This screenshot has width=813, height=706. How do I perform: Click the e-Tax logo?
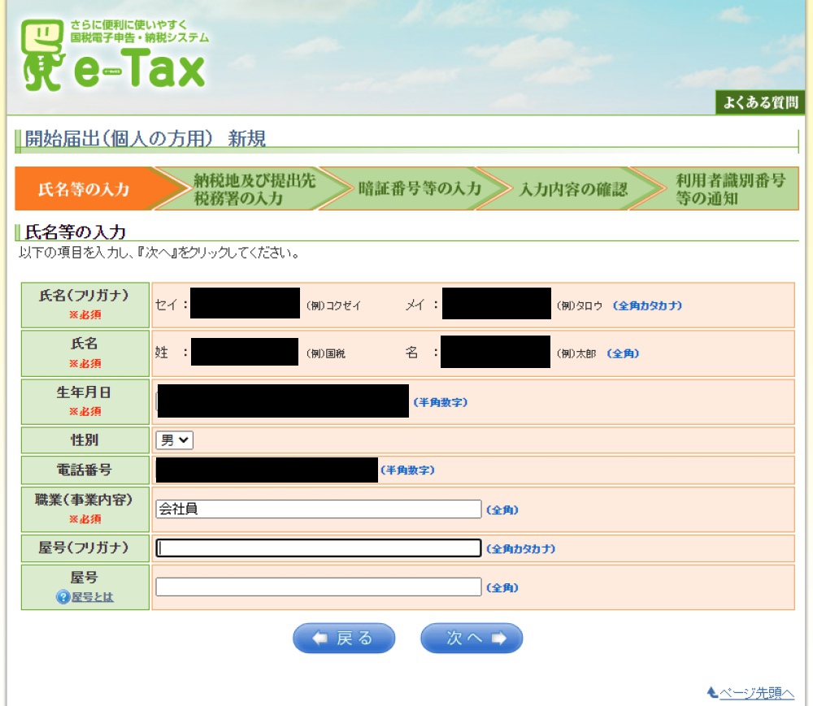(x=115, y=55)
